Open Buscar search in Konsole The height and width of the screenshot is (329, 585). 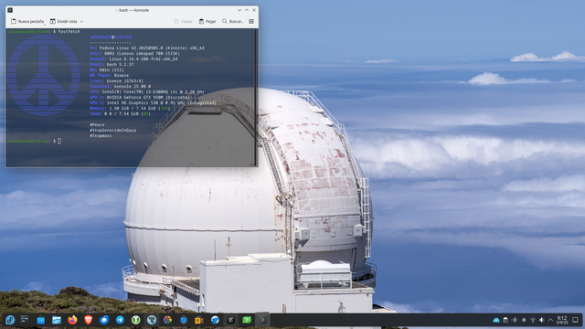click(233, 22)
